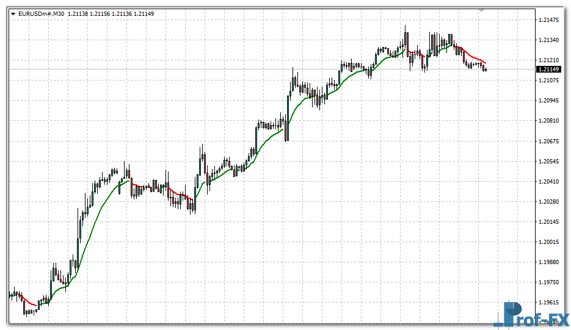Click the gray chart shift marker at top
The width and height of the screenshot is (571, 330).
(481, 10)
